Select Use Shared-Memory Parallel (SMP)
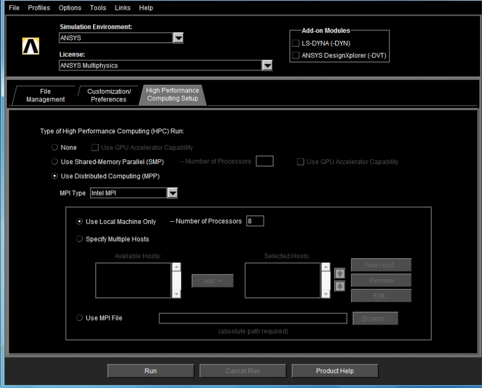 tap(55, 161)
